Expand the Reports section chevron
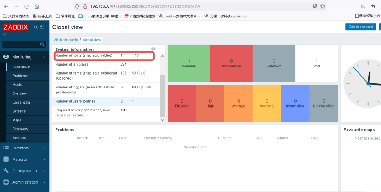Screen dimensions: 381x192 pyautogui.click(x=44, y=159)
